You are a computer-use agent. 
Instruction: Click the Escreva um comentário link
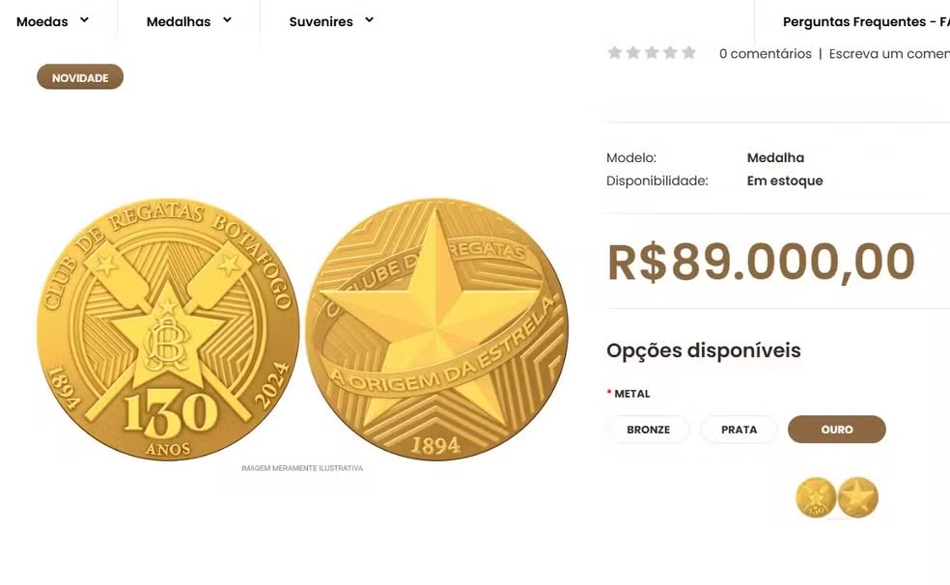[x=888, y=54]
